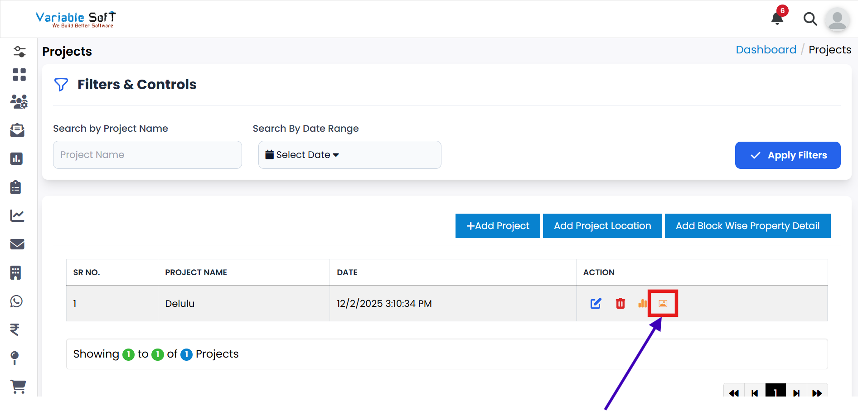Click the notification bell icon
This screenshot has width=858, height=411.
point(777,19)
